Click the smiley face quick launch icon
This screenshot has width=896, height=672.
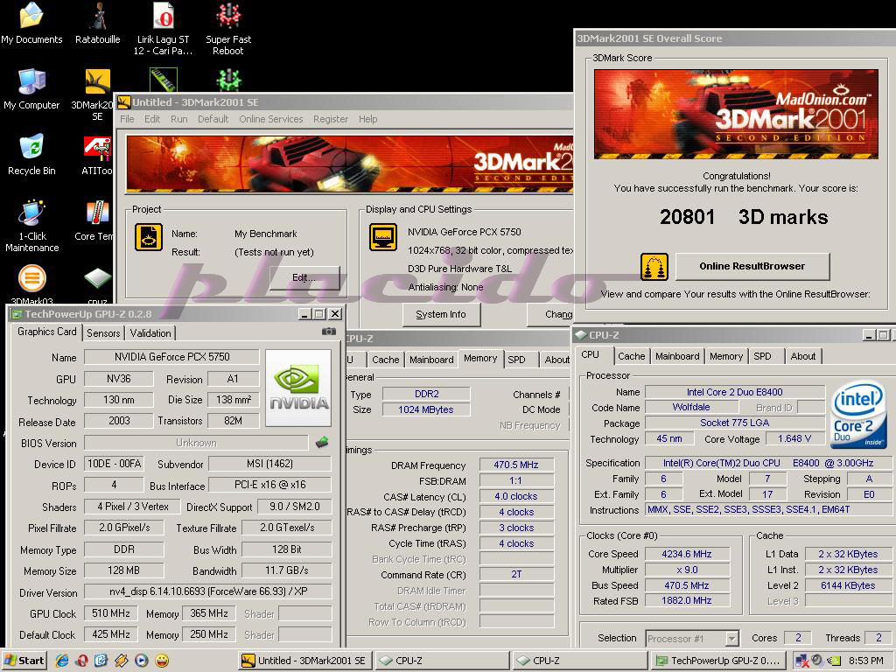tap(162, 661)
